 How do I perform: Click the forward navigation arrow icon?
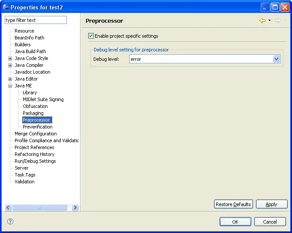tap(277, 21)
